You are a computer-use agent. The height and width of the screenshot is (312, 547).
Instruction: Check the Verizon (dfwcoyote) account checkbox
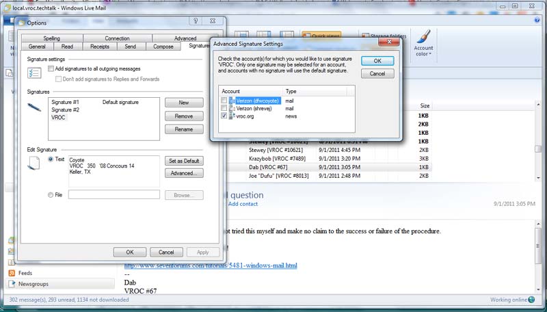224,101
